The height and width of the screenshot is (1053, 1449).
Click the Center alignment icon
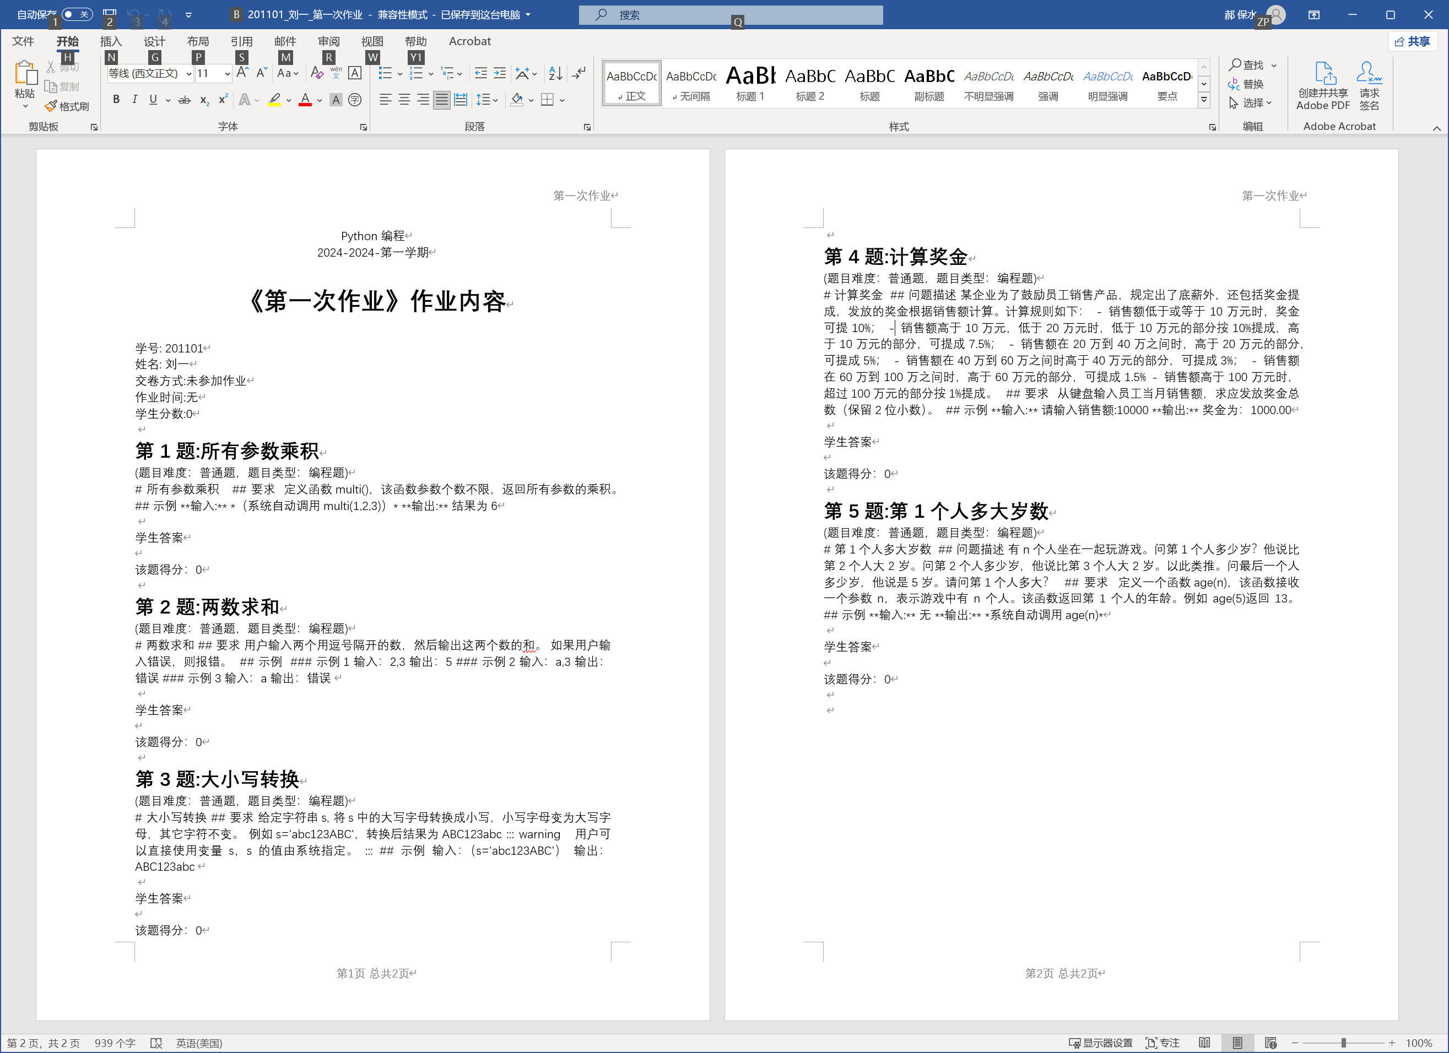(x=404, y=100)
